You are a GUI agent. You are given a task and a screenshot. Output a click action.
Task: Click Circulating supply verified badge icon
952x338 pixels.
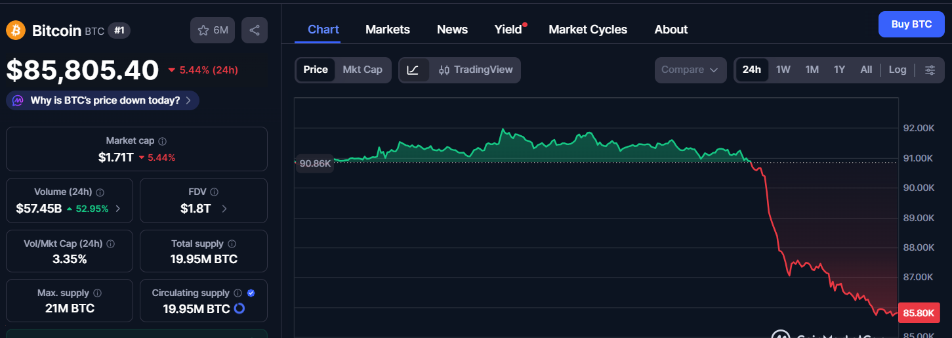(251, 293)
